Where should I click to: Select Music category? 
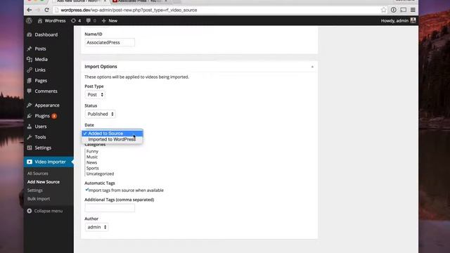point(92,157)
